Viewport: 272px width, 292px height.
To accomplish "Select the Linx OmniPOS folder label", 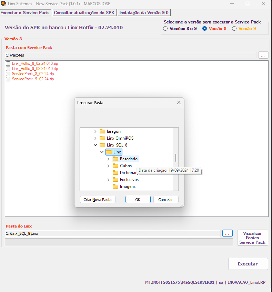I will tap(120, 138).
